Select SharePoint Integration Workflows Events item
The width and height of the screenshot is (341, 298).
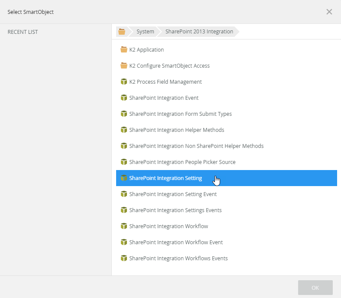point(178,259)
